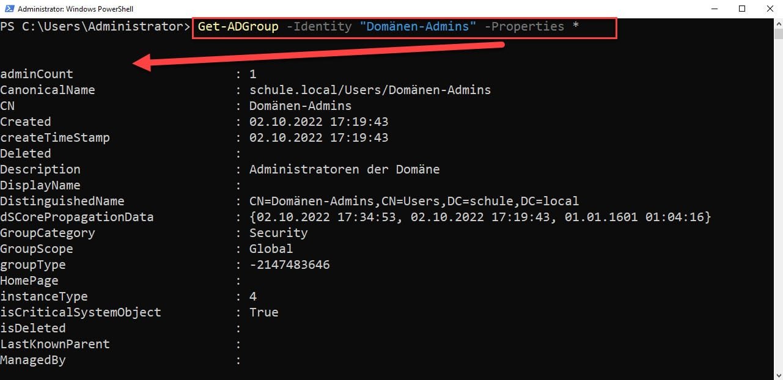Select the adminCount property row
This screenshot has height=380, width=783.
(x=37, y=74)
